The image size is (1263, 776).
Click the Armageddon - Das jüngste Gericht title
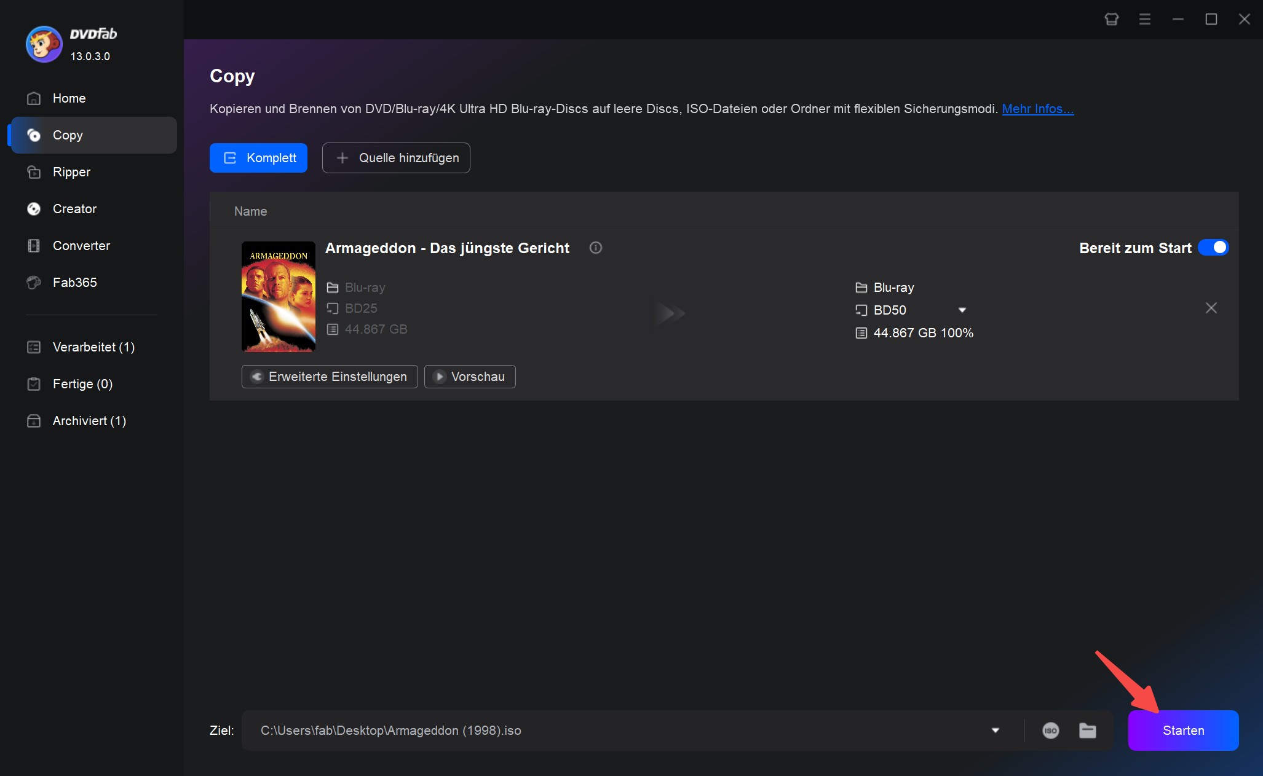(x=447, y=248)
